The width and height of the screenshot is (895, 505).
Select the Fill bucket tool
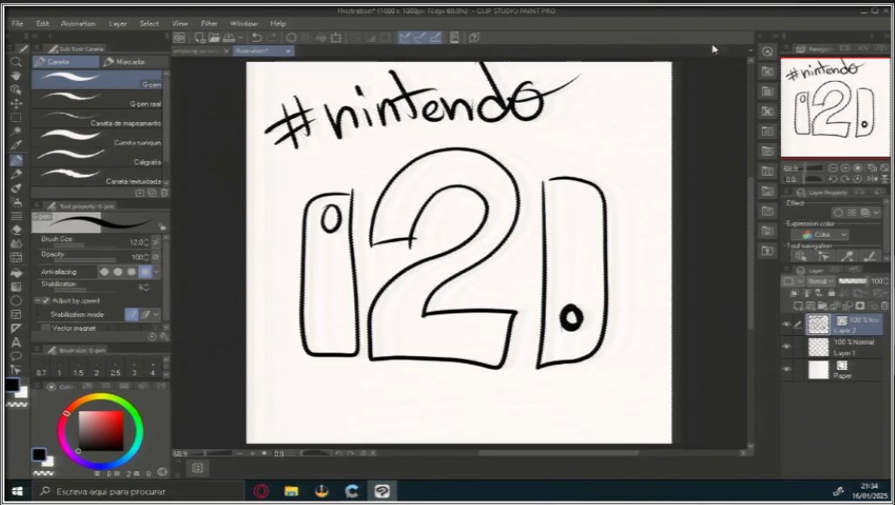16,273
